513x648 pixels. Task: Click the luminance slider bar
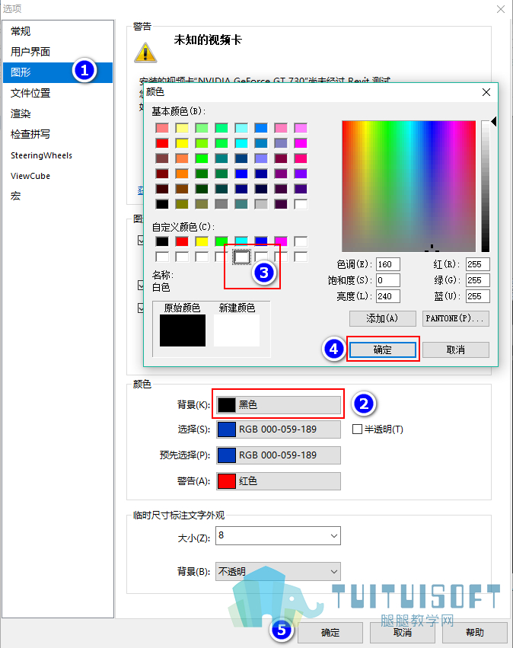[486, 186]
